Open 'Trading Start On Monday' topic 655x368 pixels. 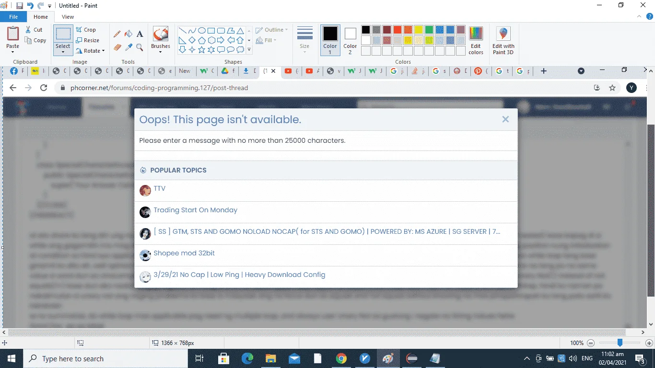click(x=195, y=210)
